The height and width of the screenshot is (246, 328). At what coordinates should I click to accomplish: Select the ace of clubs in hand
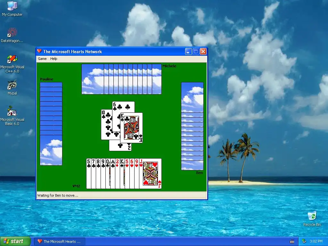[113, 174]
